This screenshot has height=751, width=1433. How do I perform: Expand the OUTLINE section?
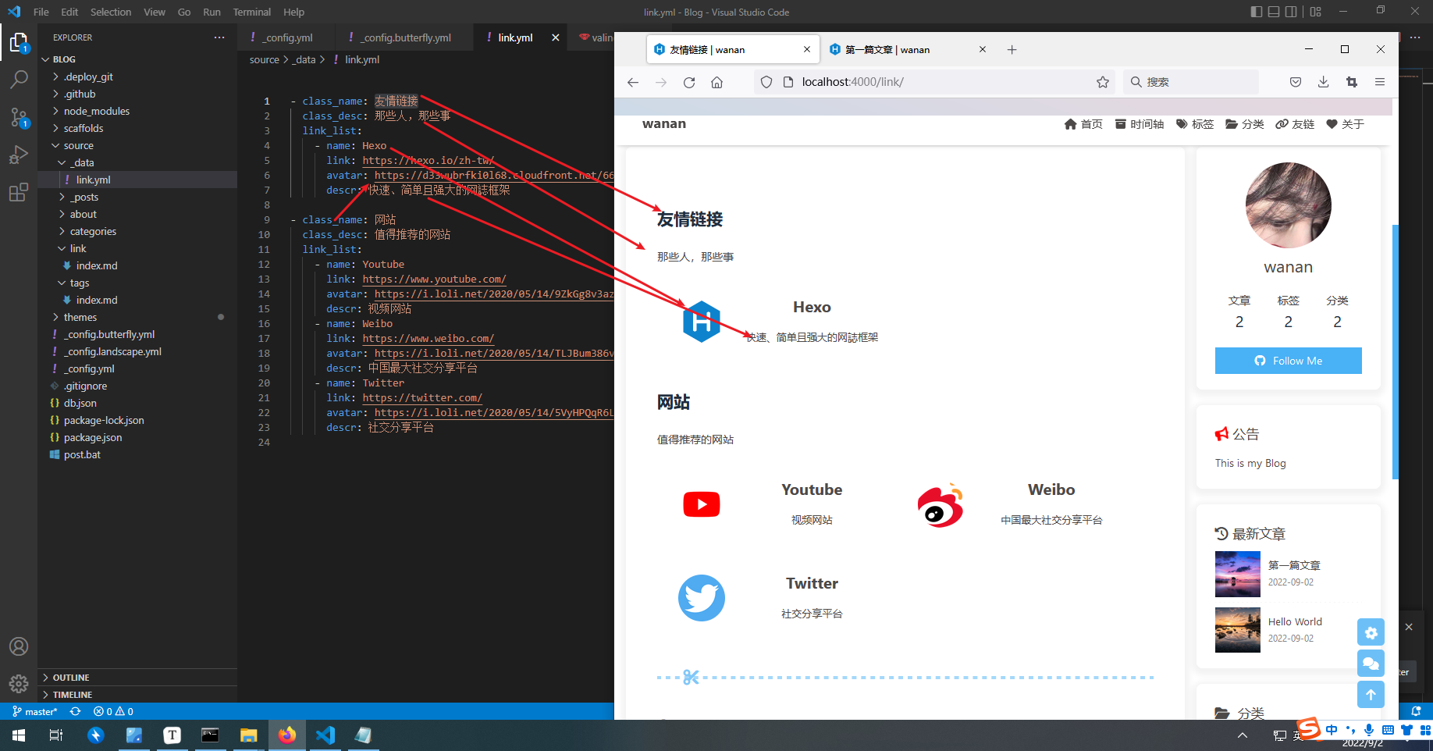(x=137, y=678)
